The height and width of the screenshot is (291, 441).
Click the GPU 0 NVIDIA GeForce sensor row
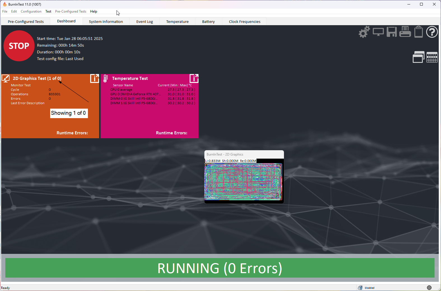153,94
